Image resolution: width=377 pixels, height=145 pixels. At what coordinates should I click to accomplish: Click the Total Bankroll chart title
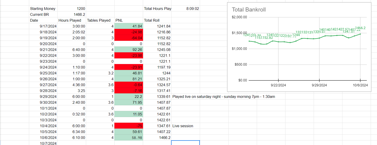(249, 10)
